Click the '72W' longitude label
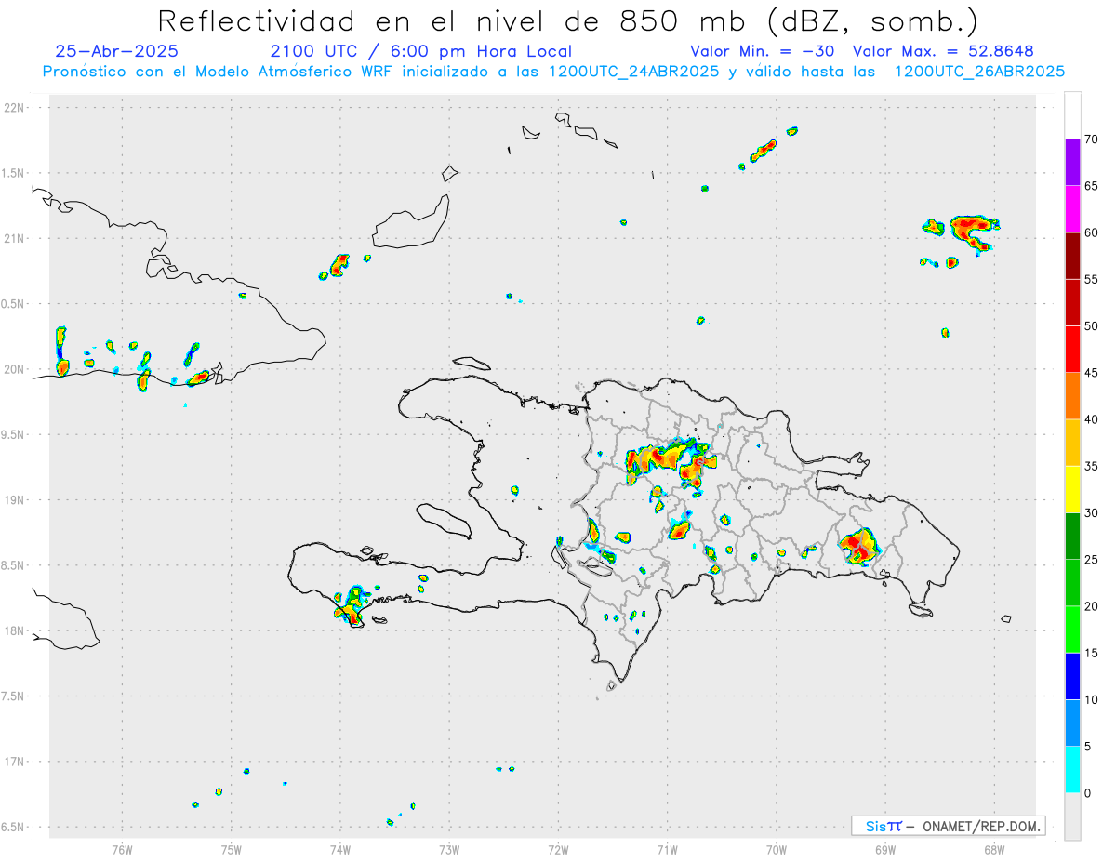Viewport: 1116px width, 862px height. tap(558, 849)
